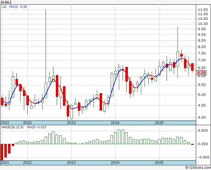Click the 2022 label on price chart axis
The image size is (211, 170).
tap(27, 123)
